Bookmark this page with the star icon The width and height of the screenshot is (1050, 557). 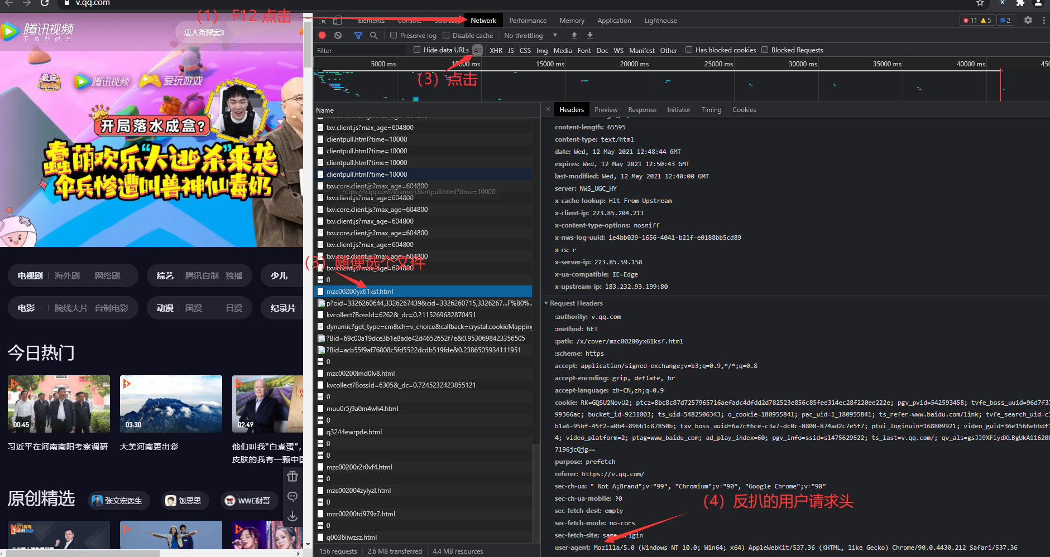tap(980, 3)
